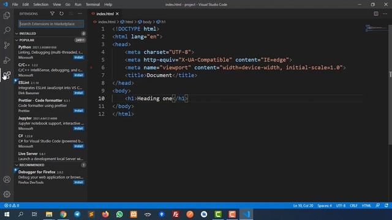Open File Explorer from the taskbar

(x=49, y=215)
